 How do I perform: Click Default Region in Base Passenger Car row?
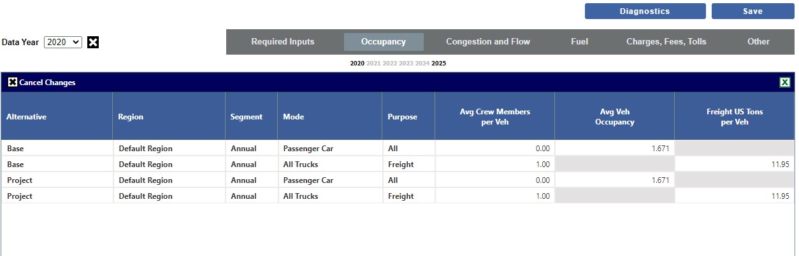145,149
